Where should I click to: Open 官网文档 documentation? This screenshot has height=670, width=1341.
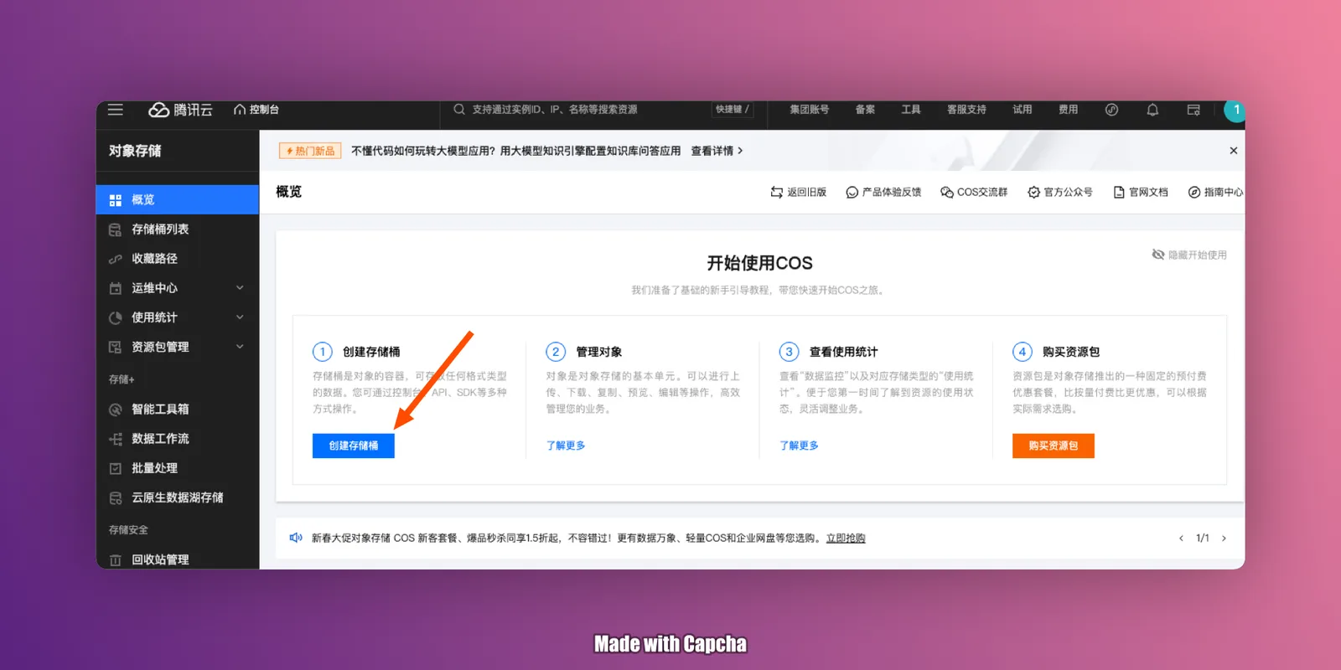point(1141,192)
